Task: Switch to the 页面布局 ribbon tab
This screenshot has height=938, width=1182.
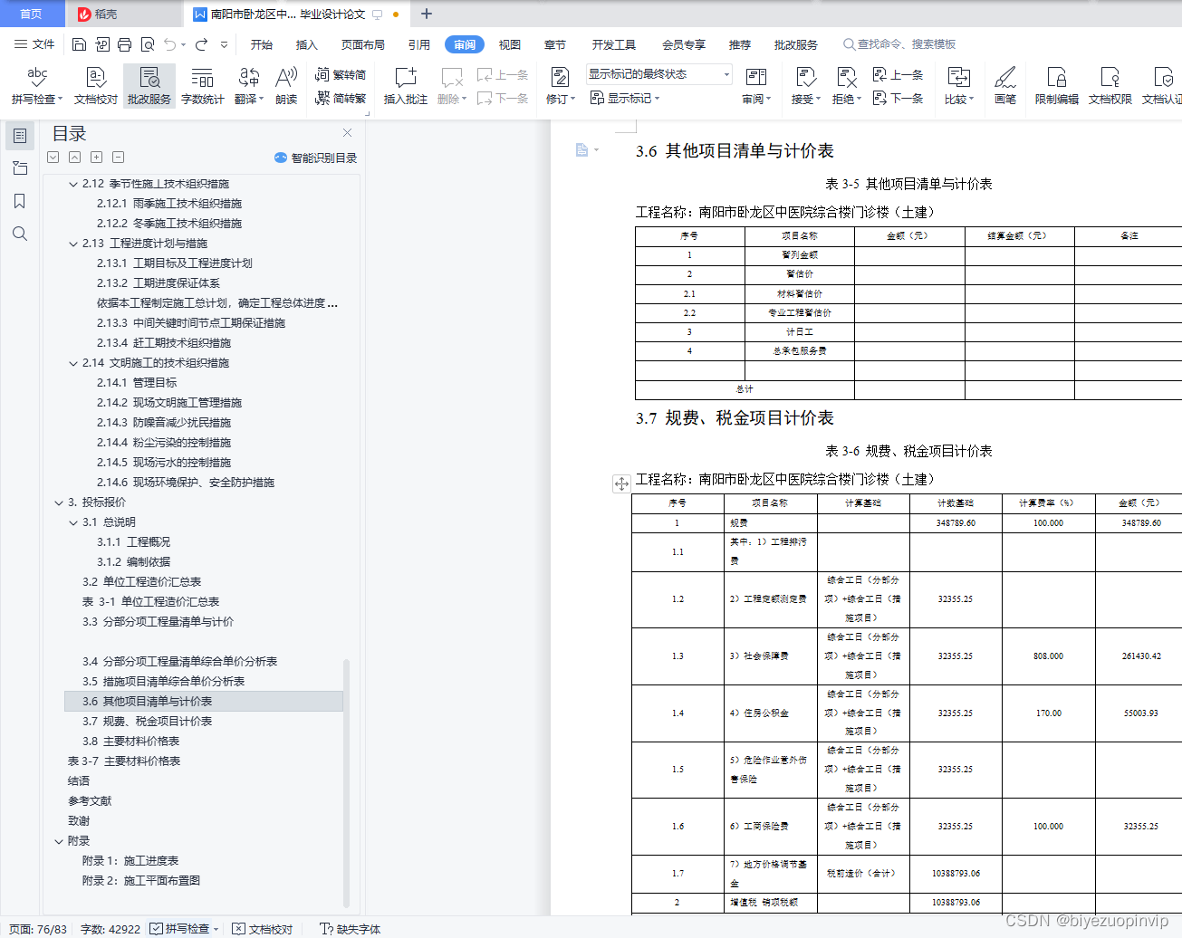Action: [363, 44]
